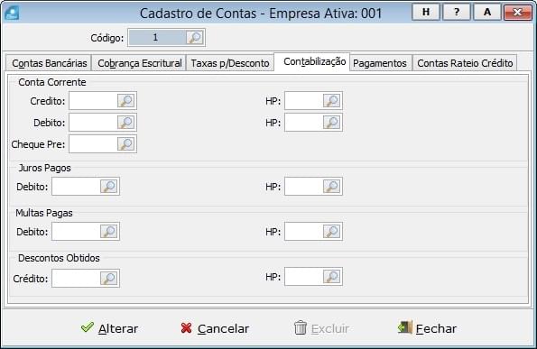
Task: Search accounts for Conta Corrente Credito
Action: click(125, 101)
